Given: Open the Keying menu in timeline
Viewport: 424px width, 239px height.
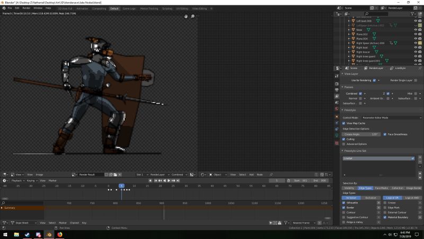Looking at the screenshot, I should click(31, 181).
